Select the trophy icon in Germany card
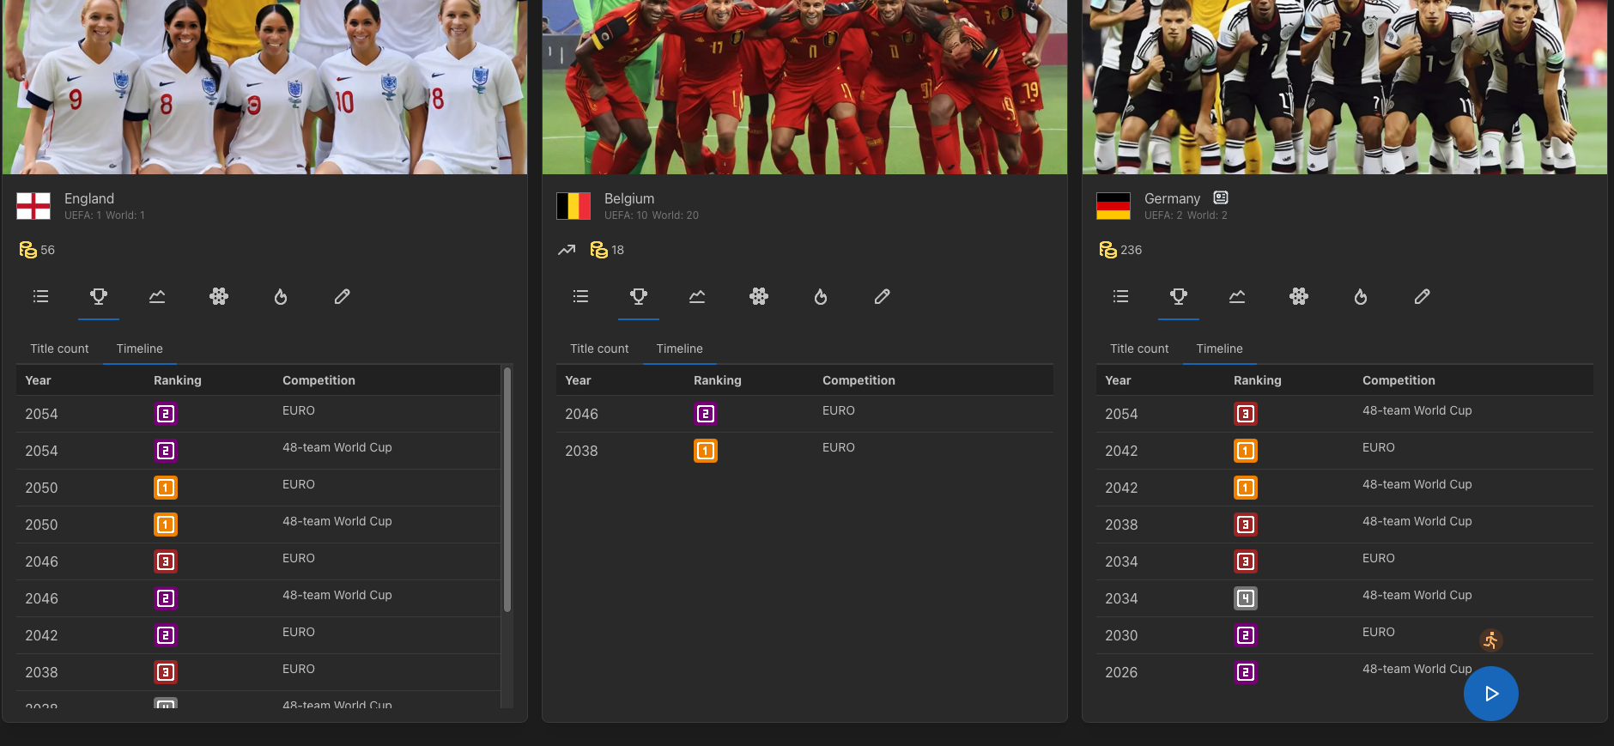The width and height of the screenshot is (1614, 746). (1179, 296)
